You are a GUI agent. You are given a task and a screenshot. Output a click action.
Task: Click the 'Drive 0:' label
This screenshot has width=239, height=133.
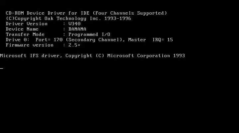[18, 40]
